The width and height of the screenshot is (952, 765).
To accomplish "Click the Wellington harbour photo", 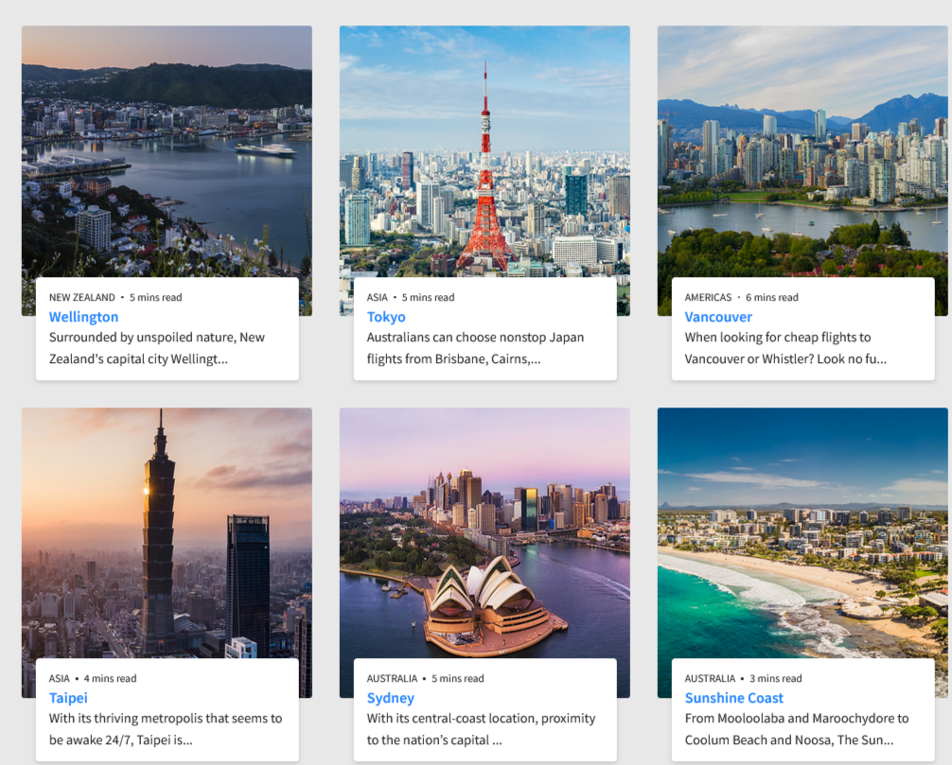I will 167,151.
